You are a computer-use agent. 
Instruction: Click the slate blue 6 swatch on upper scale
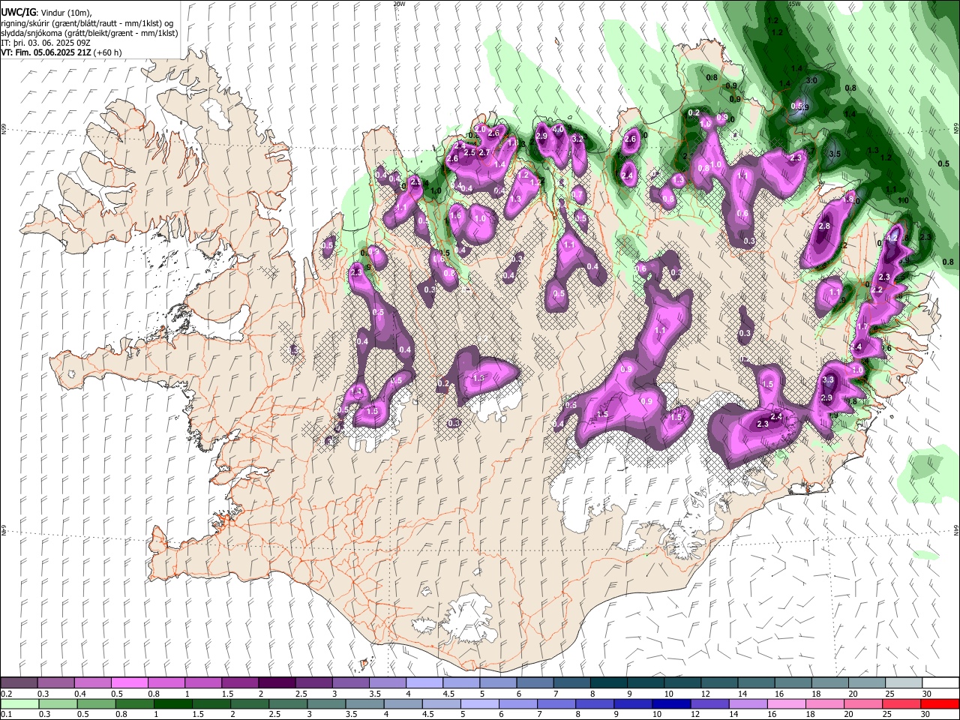[534, 683]
